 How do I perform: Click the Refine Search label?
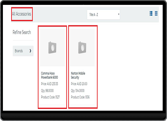22,32
